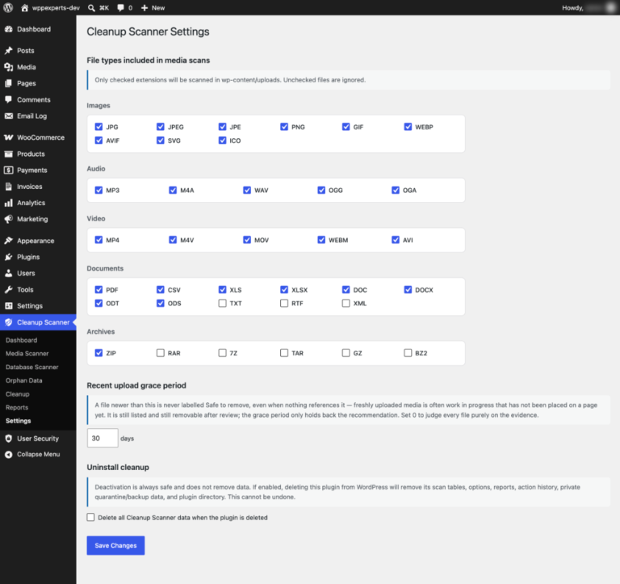Click the Plugins plug icon
The width and height of the screenshot is (620, 584).
tap(8, 257)
